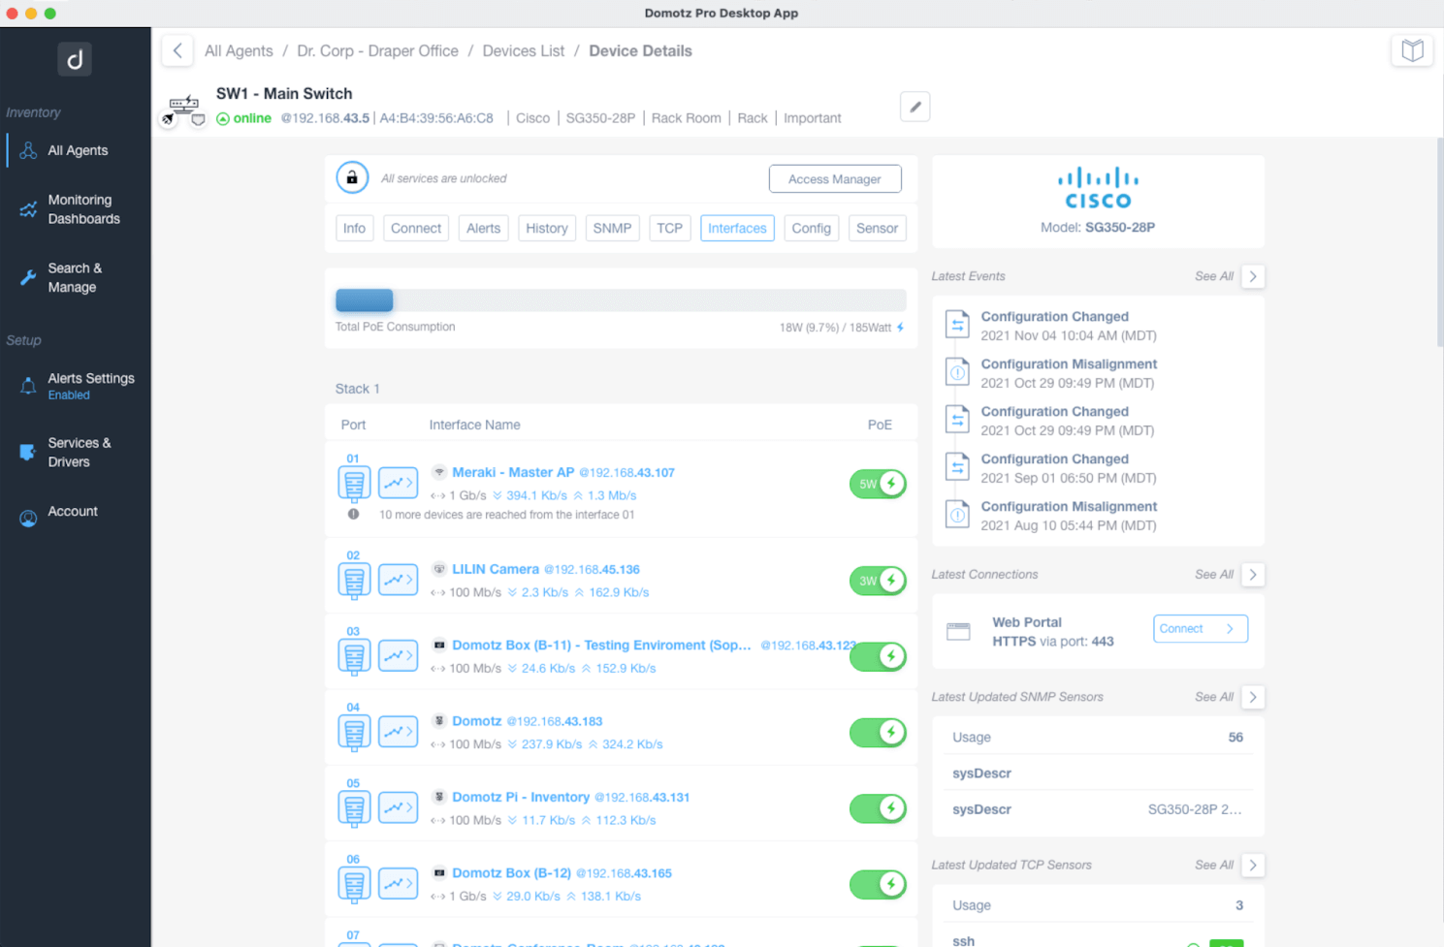Open the traffic graph for port 01
This screenshot has width=1444, height=947.
coord(398,483)
